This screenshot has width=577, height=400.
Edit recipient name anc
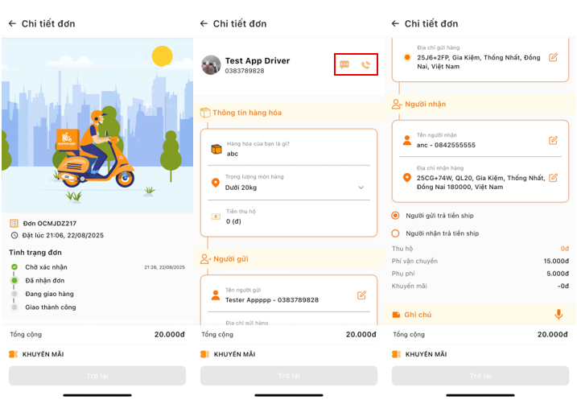pyautogui.click(x=553, y=140)
